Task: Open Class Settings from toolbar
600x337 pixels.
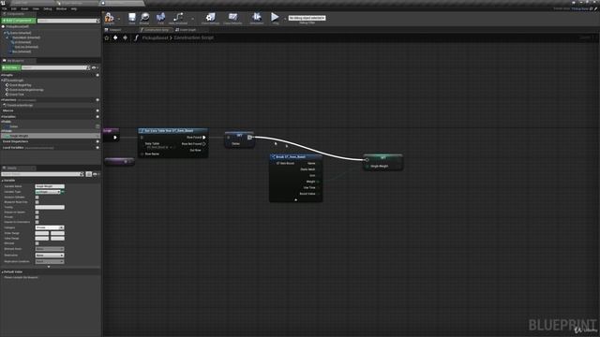Action: (x=210, y=17)
